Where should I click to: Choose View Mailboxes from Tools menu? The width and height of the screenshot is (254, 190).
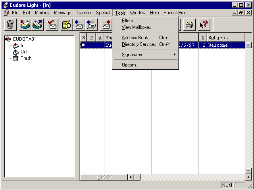[146, 27]
